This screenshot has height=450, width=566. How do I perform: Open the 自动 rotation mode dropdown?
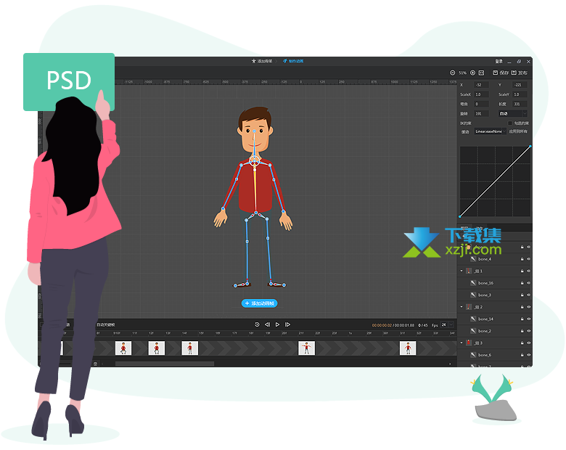pyautogui.click(x=513, y=113)
